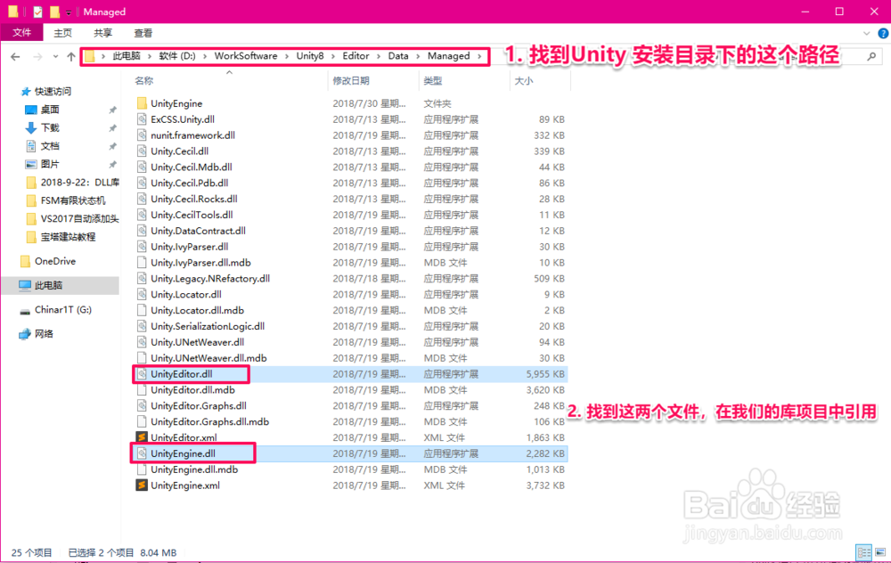Click the navigate up arrow
Screen dimensions: 891x563
point(71,55)
